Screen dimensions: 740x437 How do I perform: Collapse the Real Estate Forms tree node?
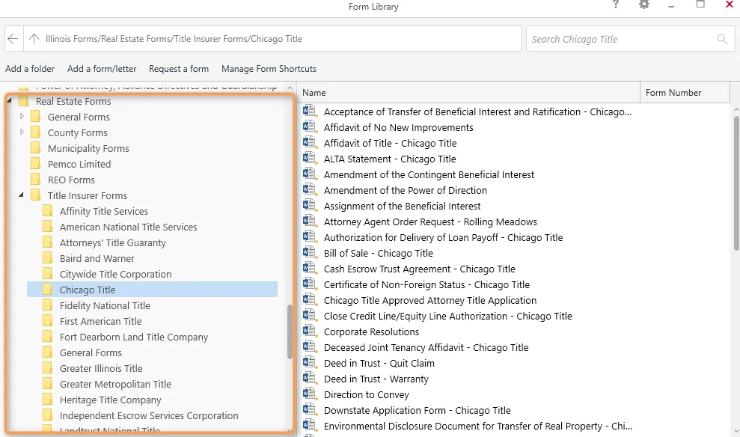10,100
